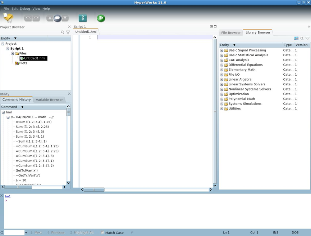Select the Untitled1.hml editor tab
311x236 pixels.
click(x=86, y=32)
